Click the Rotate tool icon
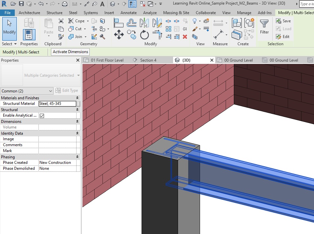 point(145,34)
